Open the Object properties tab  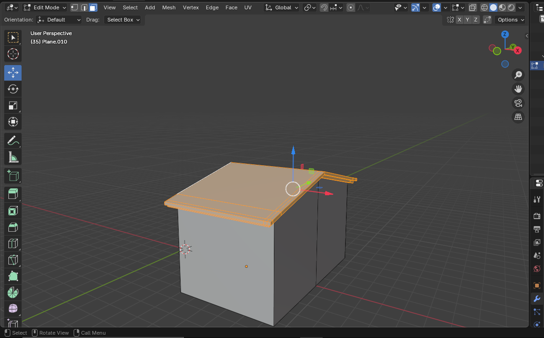click(537, 286)
